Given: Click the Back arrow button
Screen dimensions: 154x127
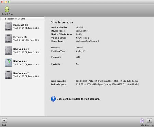Looking at the screenshot, I should [x=4, y=121].
